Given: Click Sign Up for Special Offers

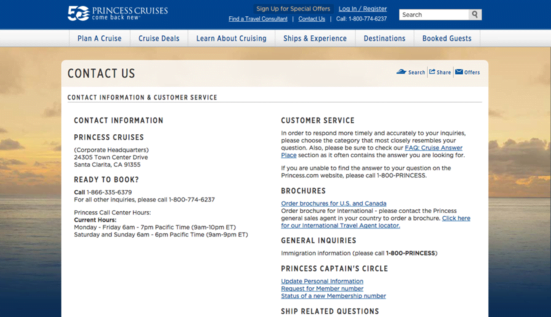Looking at the screenshot, I should tap(293, 9).
